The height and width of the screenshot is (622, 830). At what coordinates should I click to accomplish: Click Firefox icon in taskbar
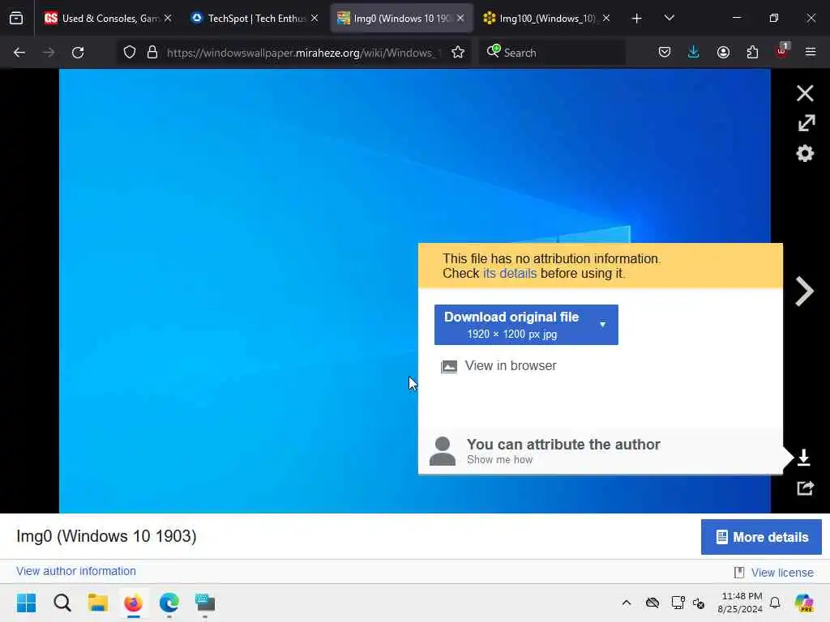point(134,603)
